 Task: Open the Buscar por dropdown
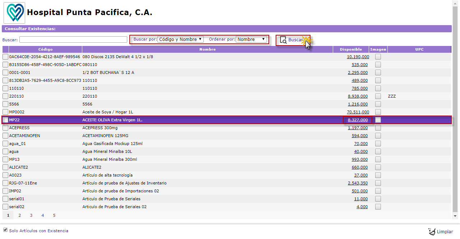click(x=180, y=39)
